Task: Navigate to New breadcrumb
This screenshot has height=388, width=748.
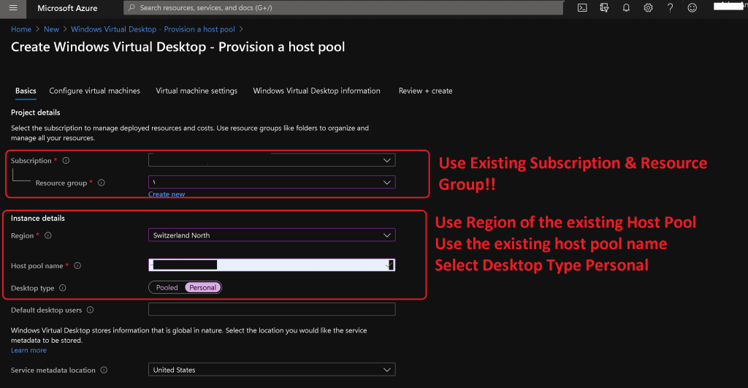Action: tap(52, 29)
